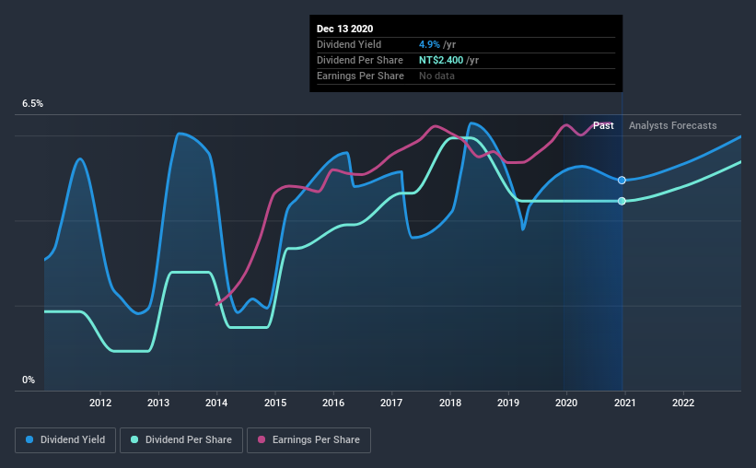Toggle the Dividend Yield legend button
This screenshot has width=756, height=468.
(65, 440)
